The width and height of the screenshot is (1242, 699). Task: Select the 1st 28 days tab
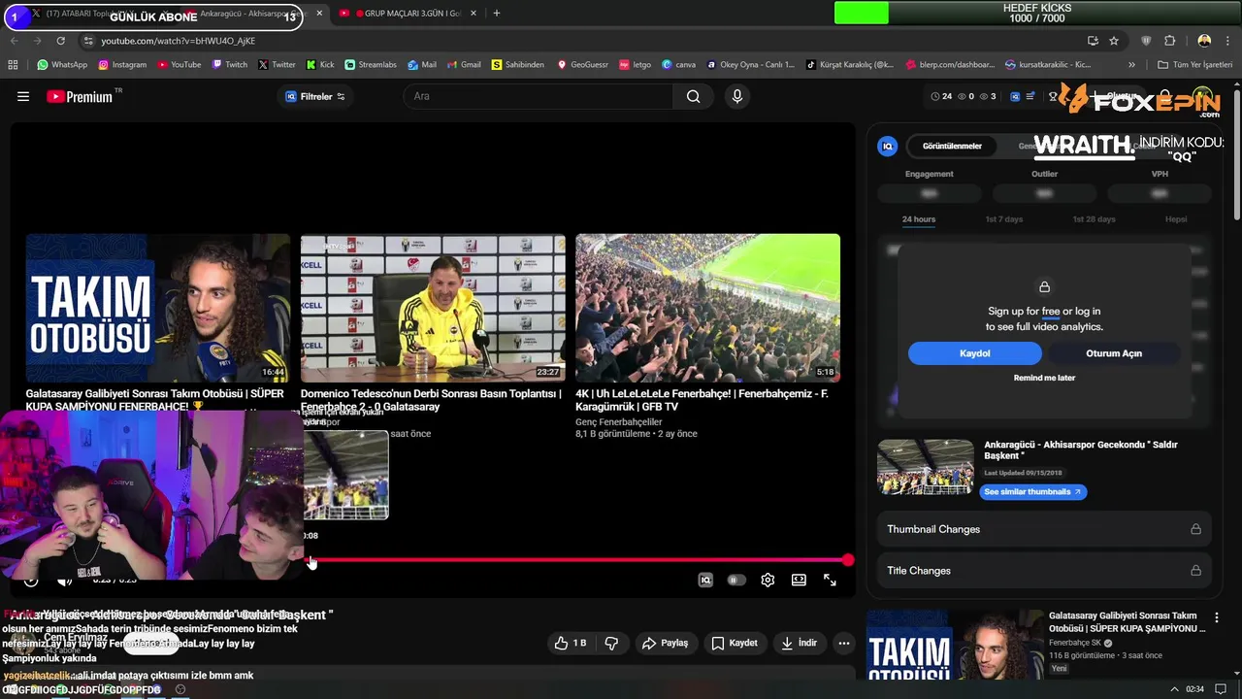1094,219
